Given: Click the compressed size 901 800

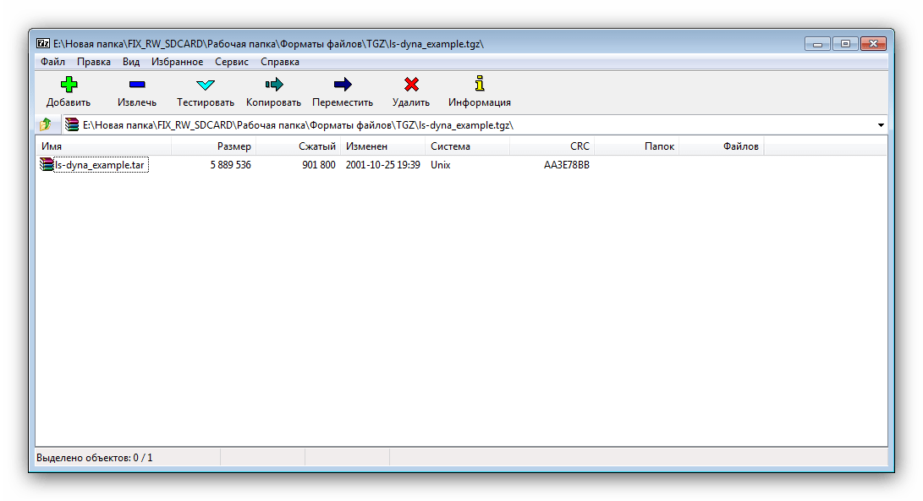Looking at the screenshot, I should click(x=319, y=165).
